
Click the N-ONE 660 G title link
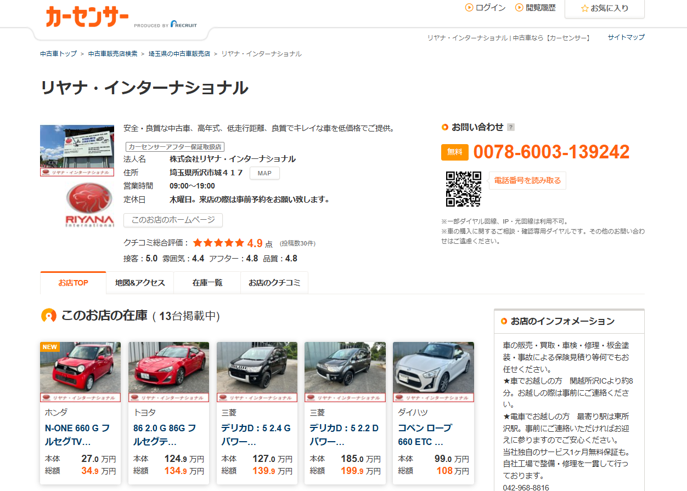tap(77, 435)
